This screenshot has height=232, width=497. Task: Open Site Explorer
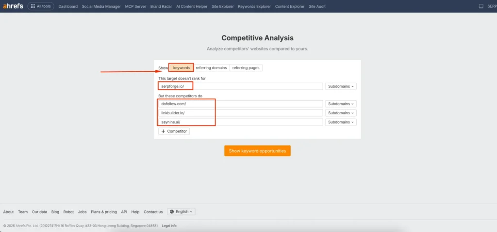point(223,6)
